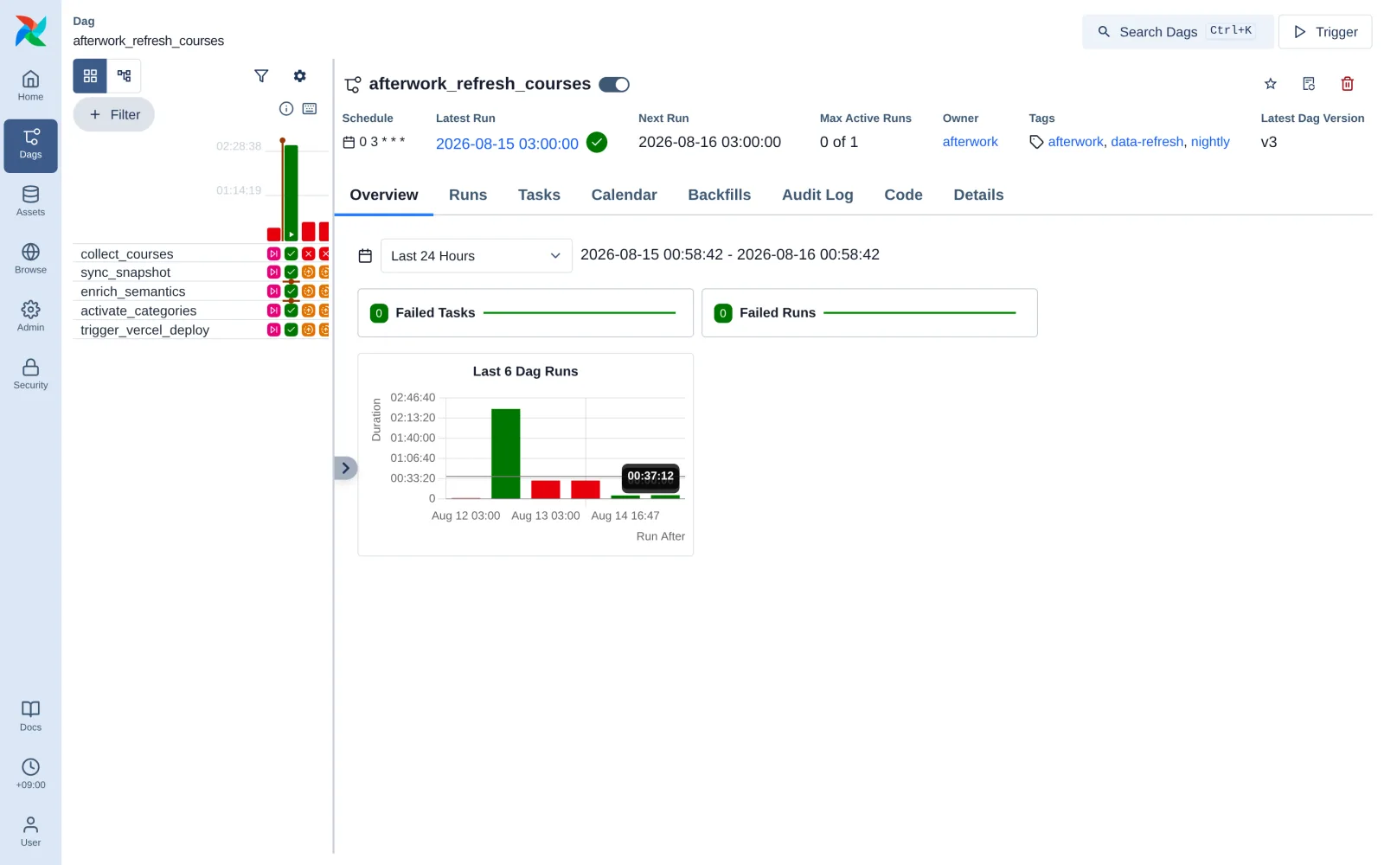The image size is (1384, 865).
Task: Open the Home page in sidebar
Action: pyautogui.click(x=30, y=86)
